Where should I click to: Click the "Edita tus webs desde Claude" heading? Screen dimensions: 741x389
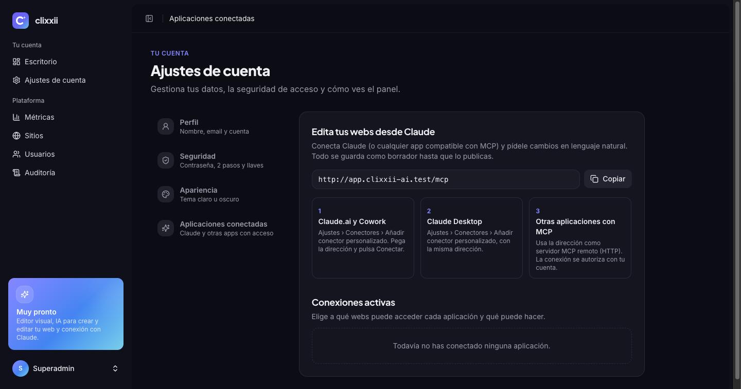[374, 132]
